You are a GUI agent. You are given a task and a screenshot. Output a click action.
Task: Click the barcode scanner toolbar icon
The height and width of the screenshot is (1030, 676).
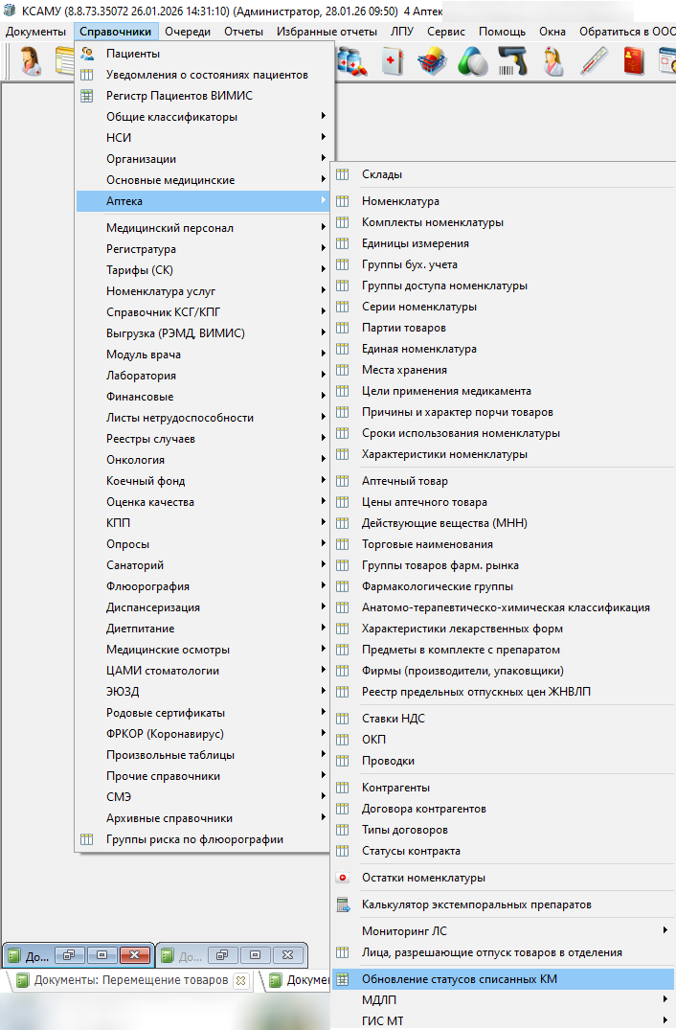512,61
